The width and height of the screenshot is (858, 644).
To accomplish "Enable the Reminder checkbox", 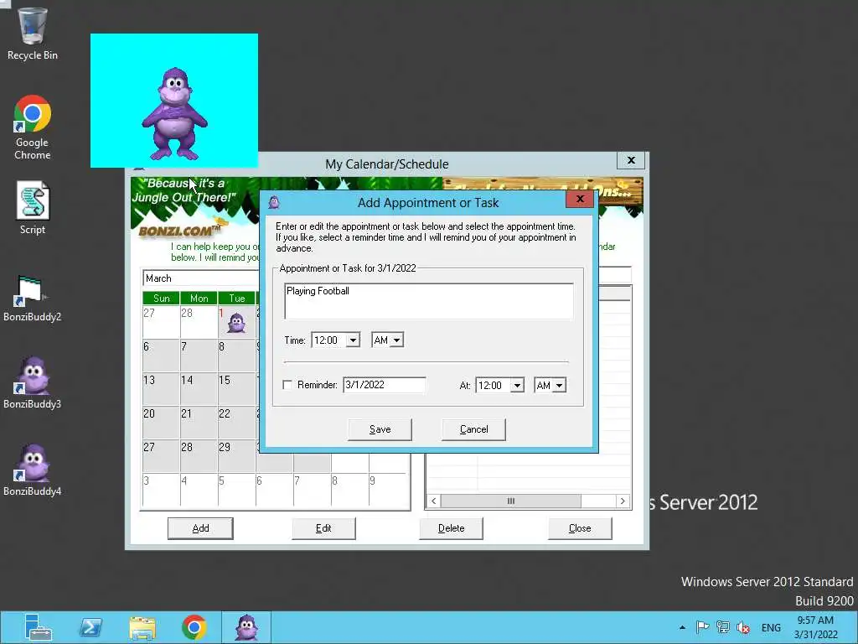I will click(x=287, y=385).
